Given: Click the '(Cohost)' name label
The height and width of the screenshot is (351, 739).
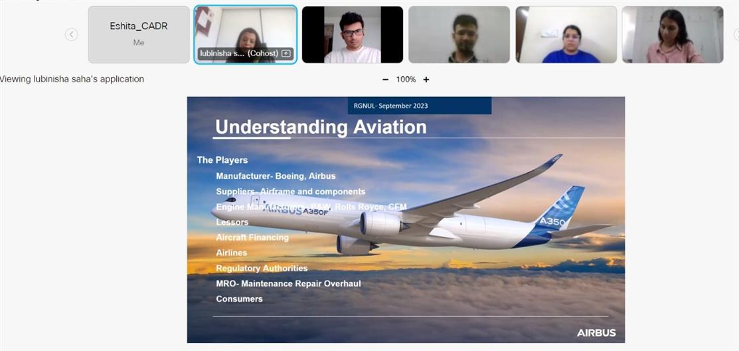Looking at the screenshot, I should pos(263,53).
